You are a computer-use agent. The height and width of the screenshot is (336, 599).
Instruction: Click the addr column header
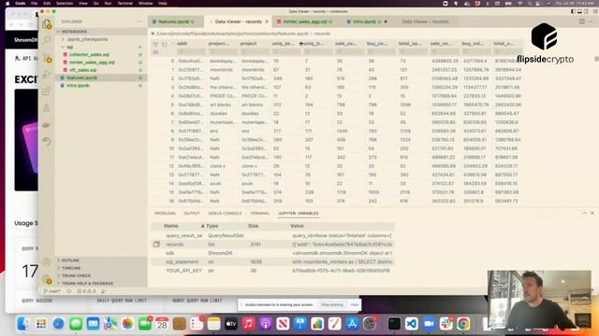click(x=182, y=44)
